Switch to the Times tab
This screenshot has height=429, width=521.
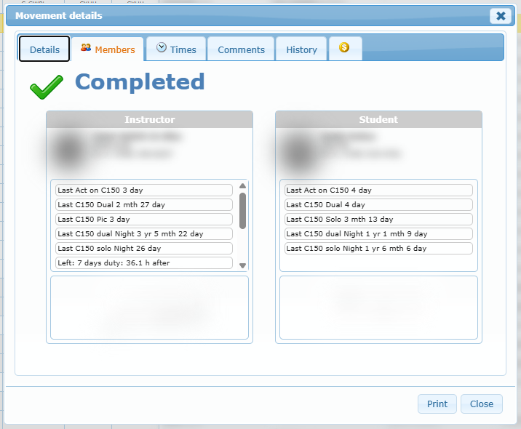[x=176, y=49]
